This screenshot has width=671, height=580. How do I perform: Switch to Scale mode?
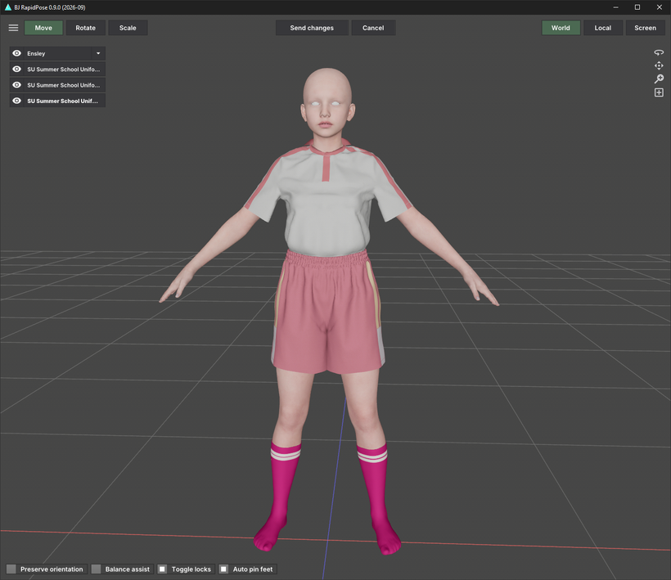128,28
